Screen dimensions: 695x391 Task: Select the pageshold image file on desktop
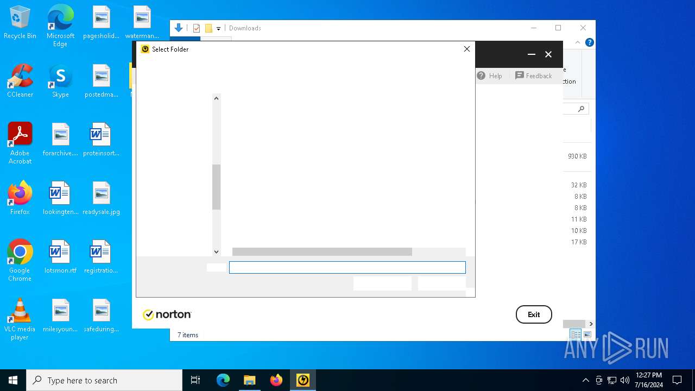tap(101, 23)
